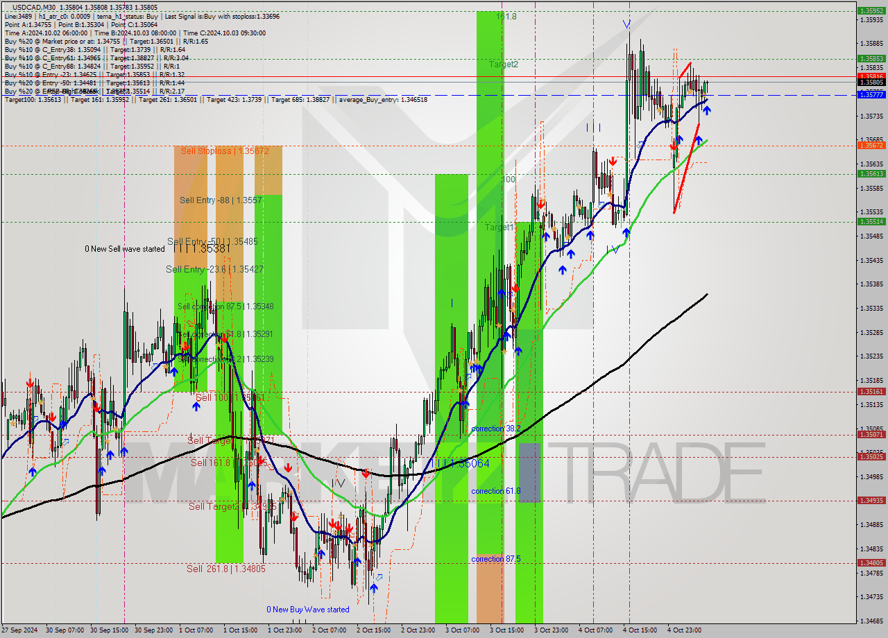The width and height of the screenshot is (888, 638).
Task: Click the 'correction 87.5' label
Action: [x=496, y=559]
